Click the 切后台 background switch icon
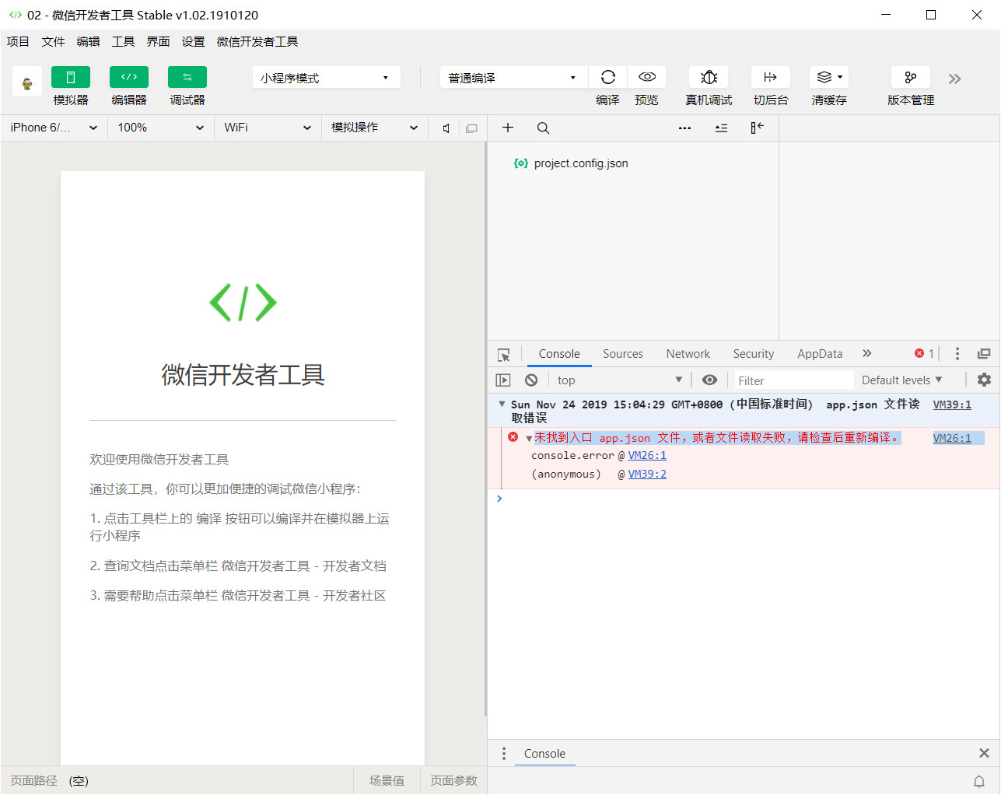 (771, 77)
